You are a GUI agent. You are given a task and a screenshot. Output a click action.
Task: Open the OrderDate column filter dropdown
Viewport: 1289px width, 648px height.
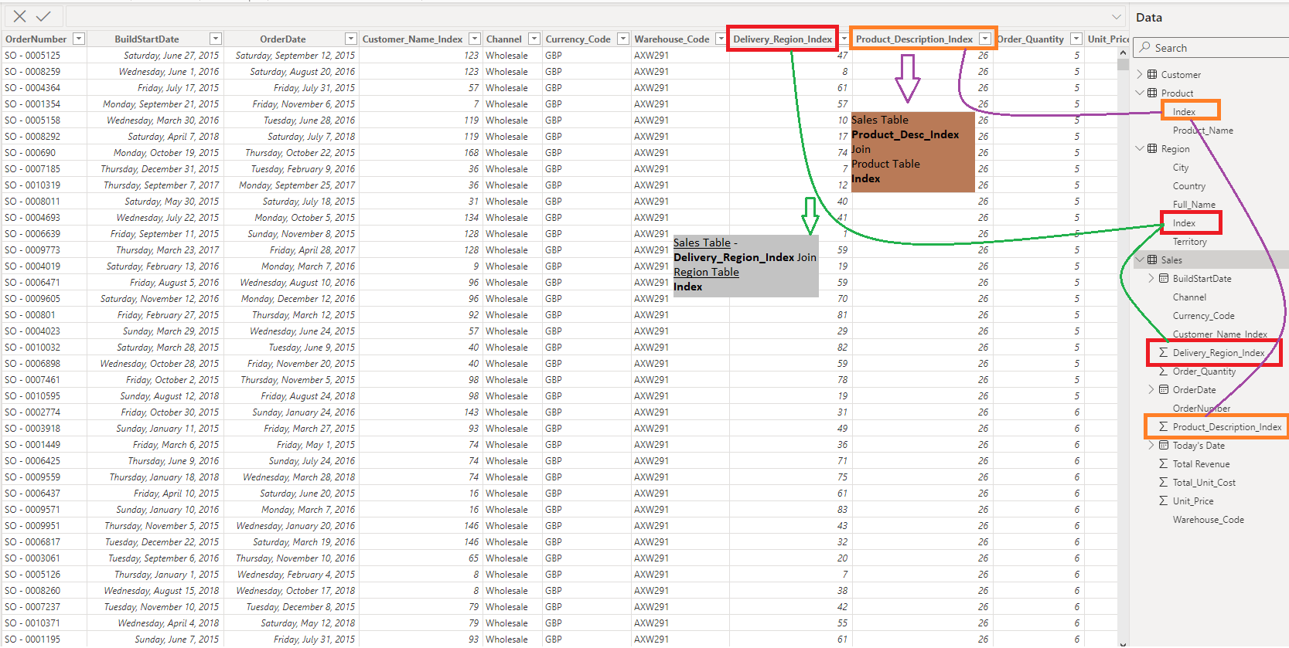pos(350,39)
